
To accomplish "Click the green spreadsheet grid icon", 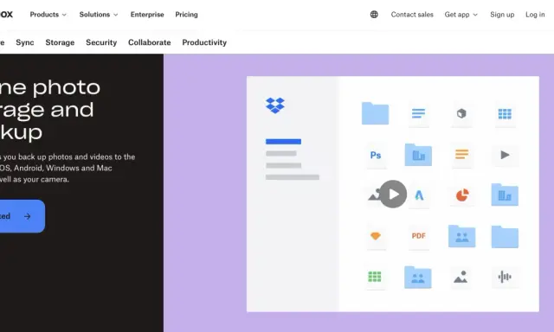I will click(375, 277).
